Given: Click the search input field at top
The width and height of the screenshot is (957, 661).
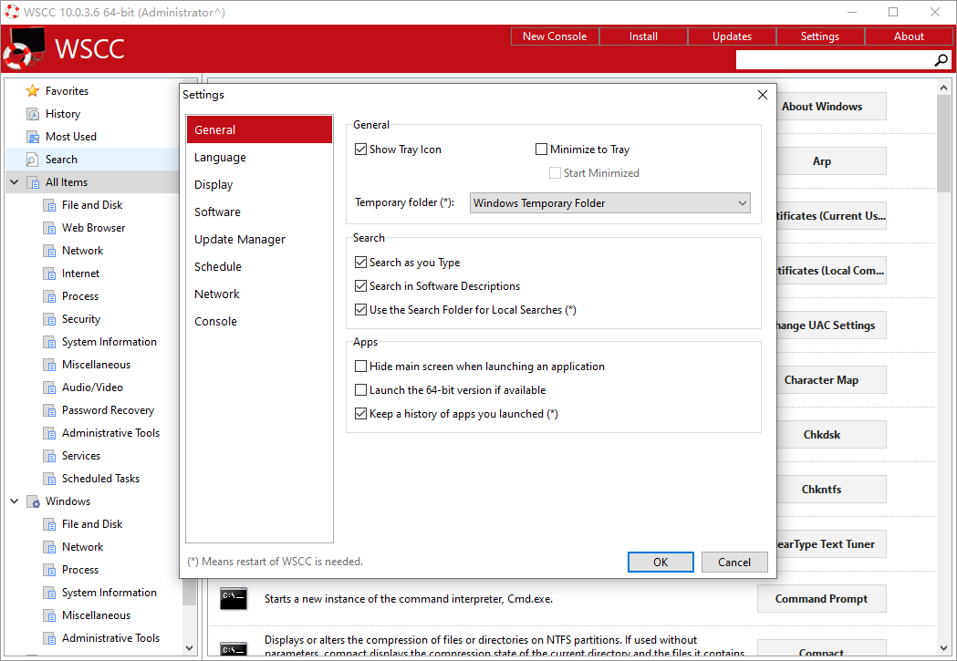Looking at the screenshot, I should pos(832,60).
